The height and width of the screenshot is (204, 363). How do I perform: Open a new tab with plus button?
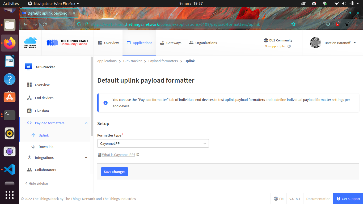point(84,13)
